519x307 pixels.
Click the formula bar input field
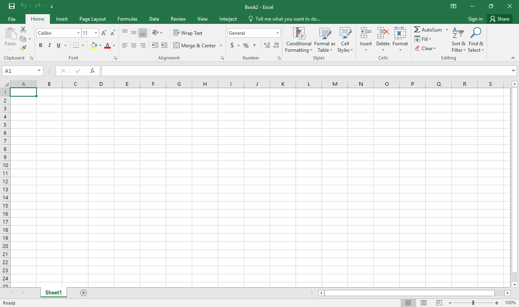(x=306, y=71)
